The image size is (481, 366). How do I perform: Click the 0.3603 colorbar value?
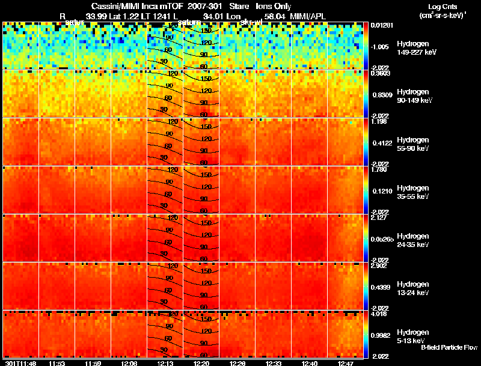click(381, 73)
